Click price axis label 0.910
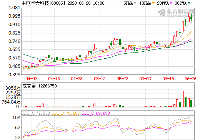200x140 pixels. coord(15,25)
